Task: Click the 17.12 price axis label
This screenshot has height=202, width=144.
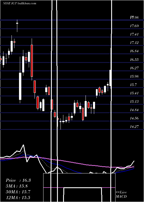Action: 134,43
